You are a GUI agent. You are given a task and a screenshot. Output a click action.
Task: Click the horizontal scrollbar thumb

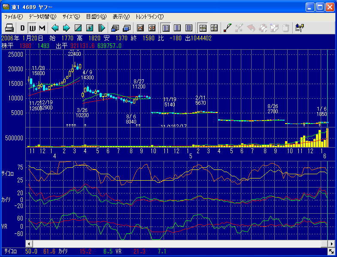[324, 244]
